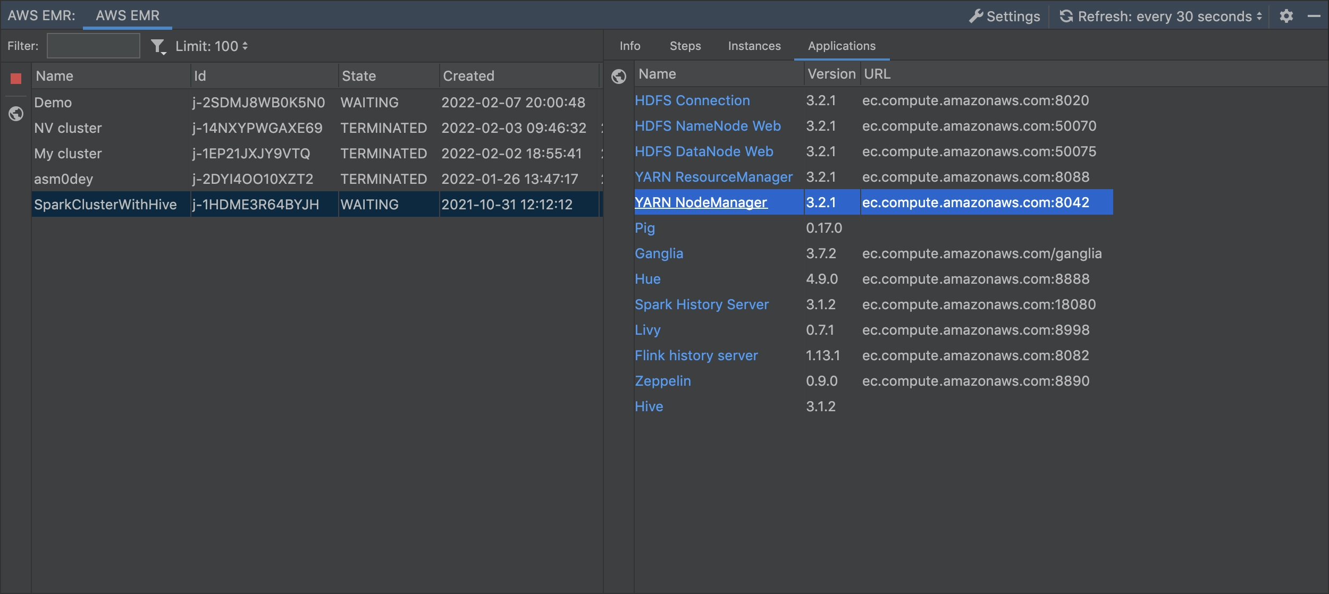Select the AWS EMR tool window tab
This screenshot has height=594, width=1329.
[128, 15]
